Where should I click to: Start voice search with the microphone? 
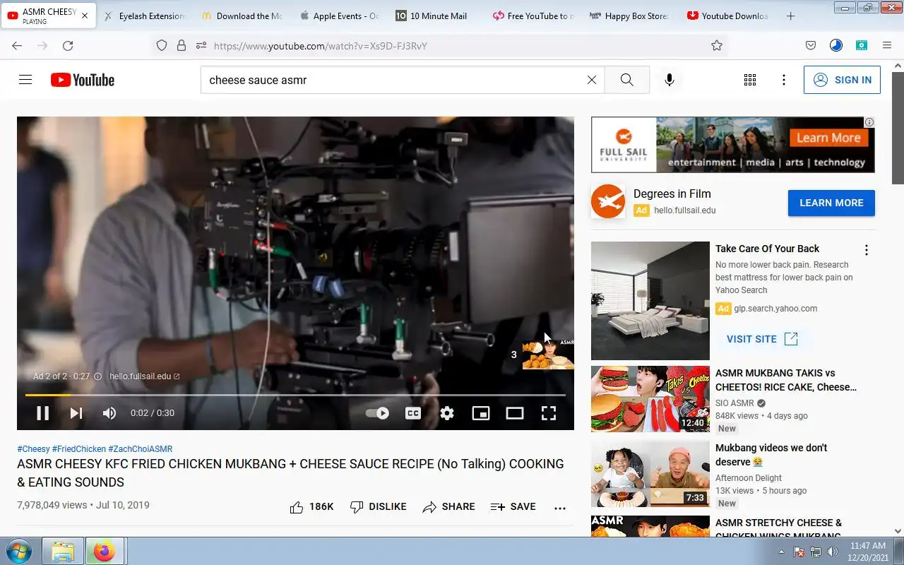670,80
